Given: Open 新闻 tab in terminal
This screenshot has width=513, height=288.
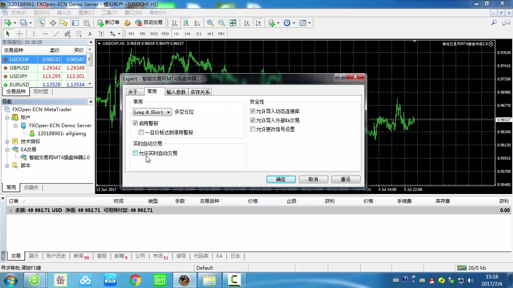Looking at the screenshot, I should coord(81,256).
